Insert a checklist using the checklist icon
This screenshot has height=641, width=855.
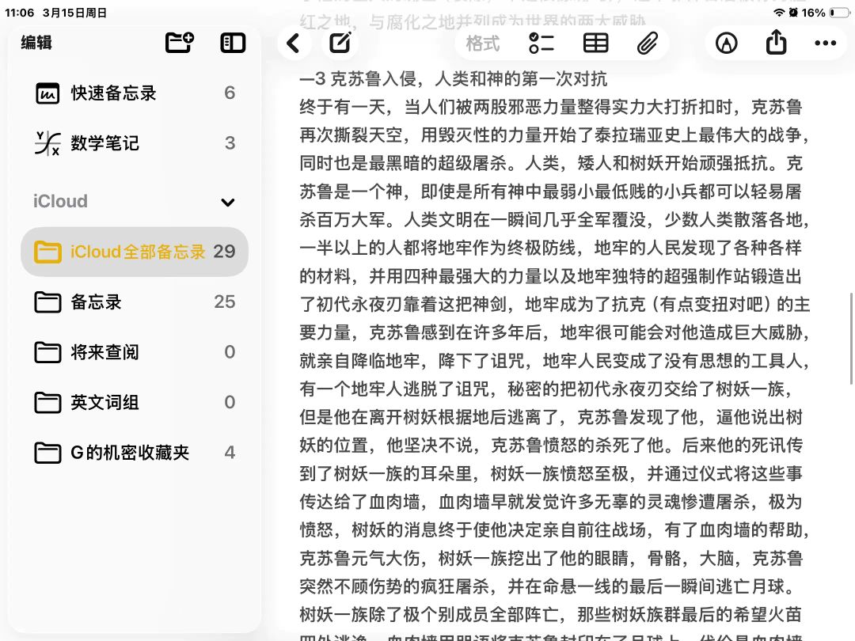point(541,43)
